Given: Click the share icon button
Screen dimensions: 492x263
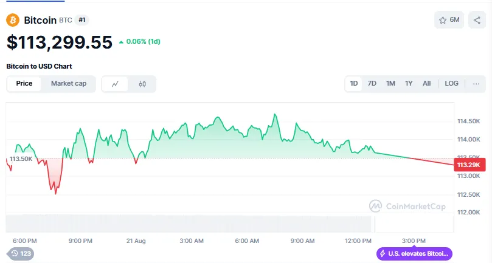Looking at the screenshot, I should click(477, 20).
